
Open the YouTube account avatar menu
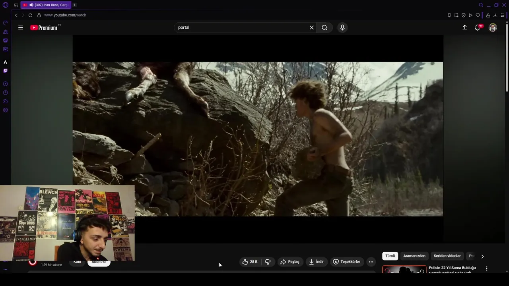[493, 27]
